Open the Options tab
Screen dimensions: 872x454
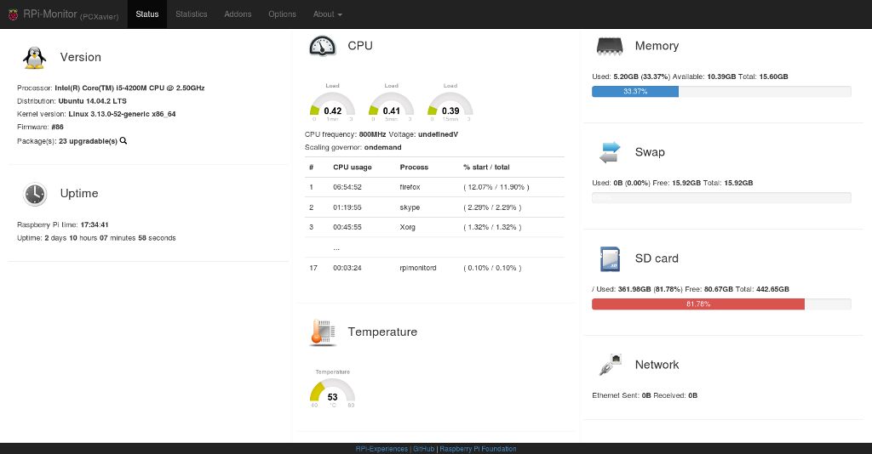(283, 14)
